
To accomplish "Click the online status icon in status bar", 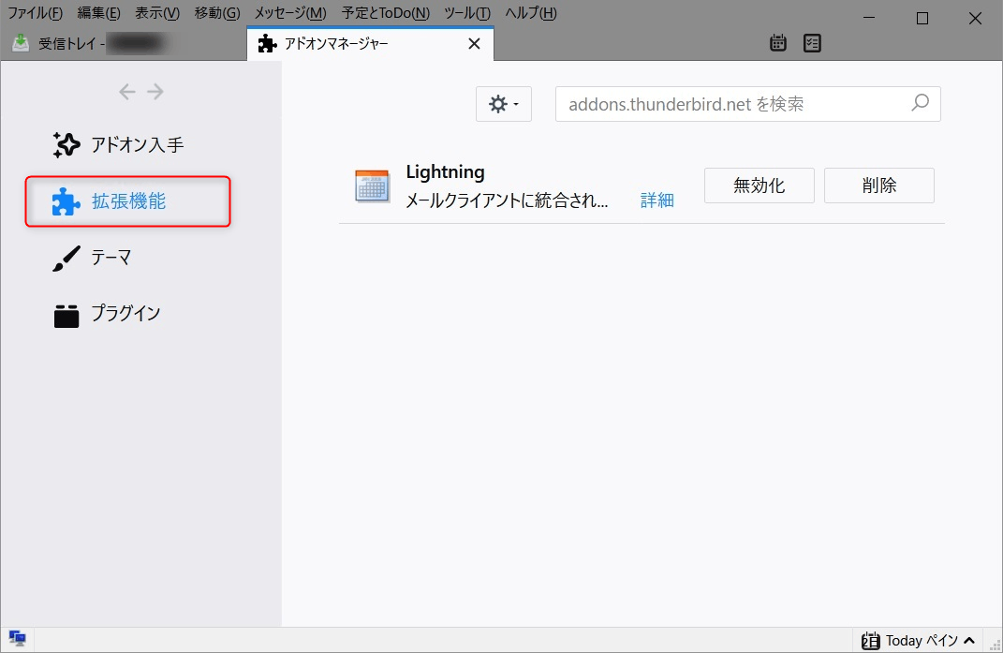I will 17,638.
